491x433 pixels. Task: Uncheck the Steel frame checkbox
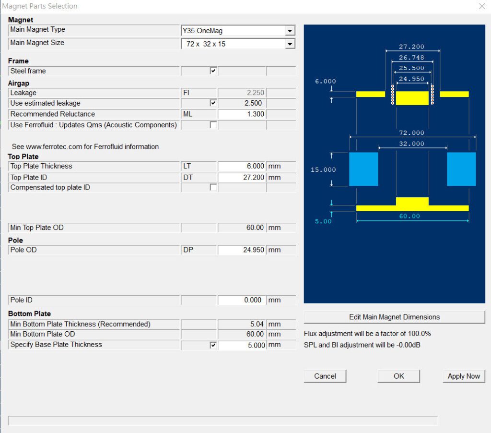tap(213, 71)
